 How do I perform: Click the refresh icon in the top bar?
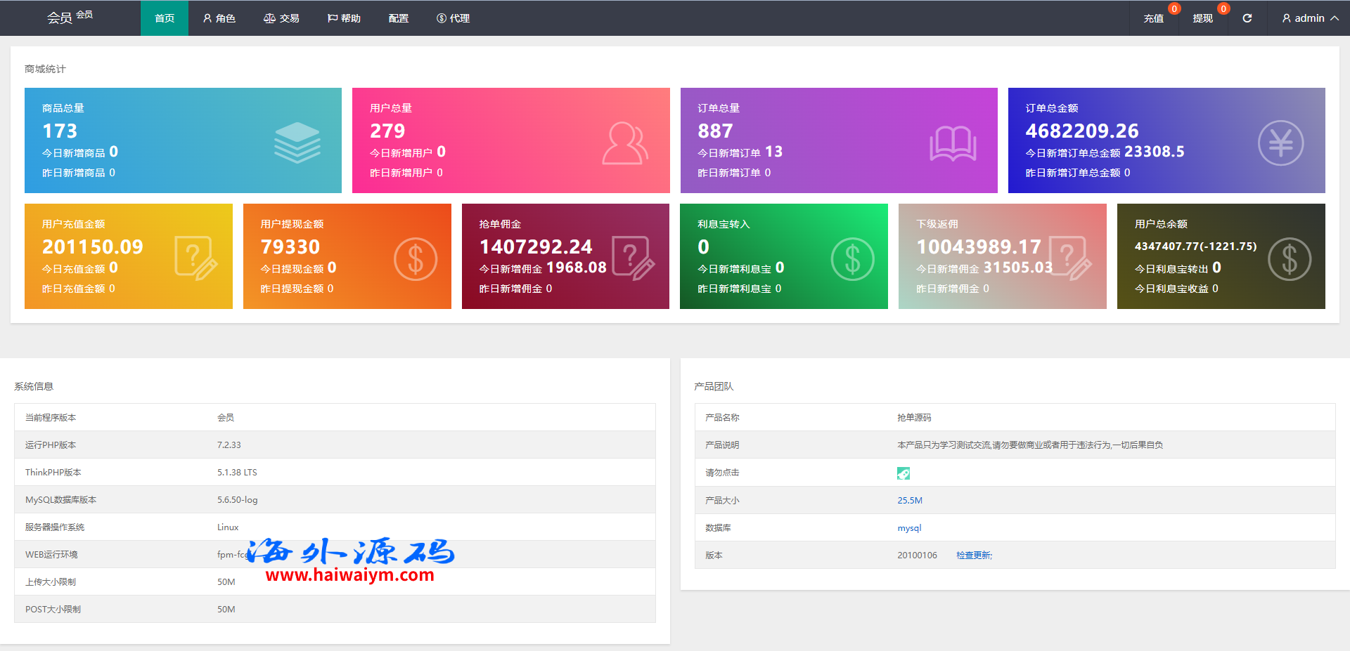(1247, 18)
